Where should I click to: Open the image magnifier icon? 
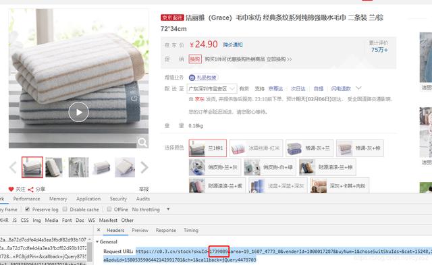(x=142, y=142)
